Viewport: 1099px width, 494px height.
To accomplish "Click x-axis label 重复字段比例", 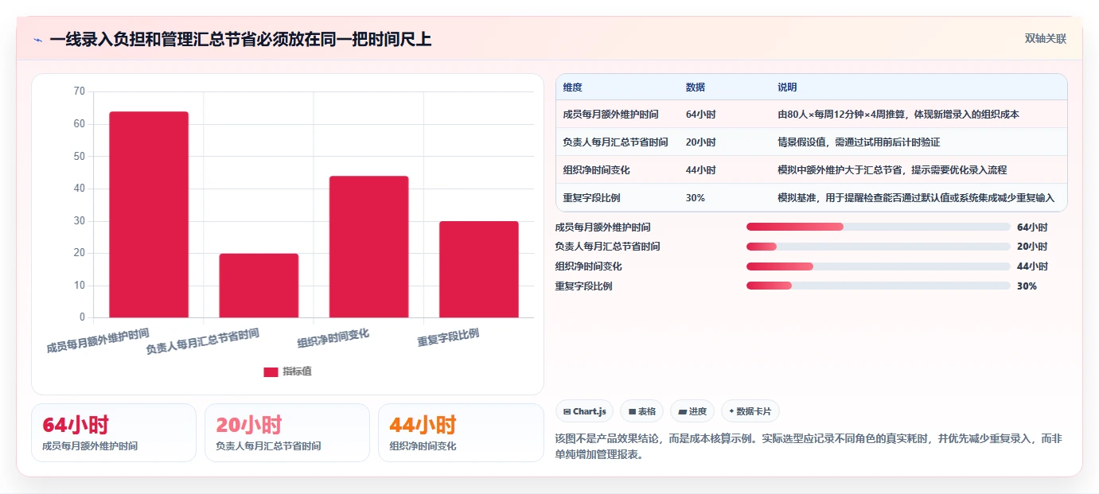I will tap(448, 337).
